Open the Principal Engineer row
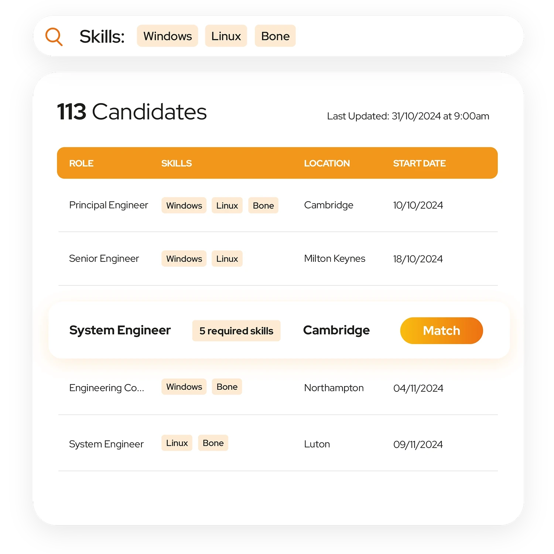This screenshot has height=554, width=554. click(x=278, y=205)
